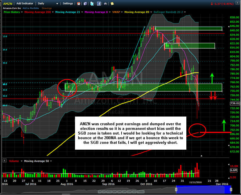Set chart range to 1W
The width and height of the screenshot is (241, 195).
click(129, 192)
